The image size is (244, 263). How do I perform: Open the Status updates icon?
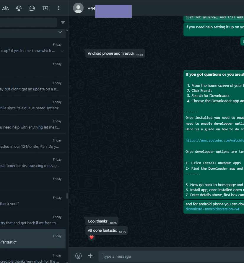pos(19,8)
